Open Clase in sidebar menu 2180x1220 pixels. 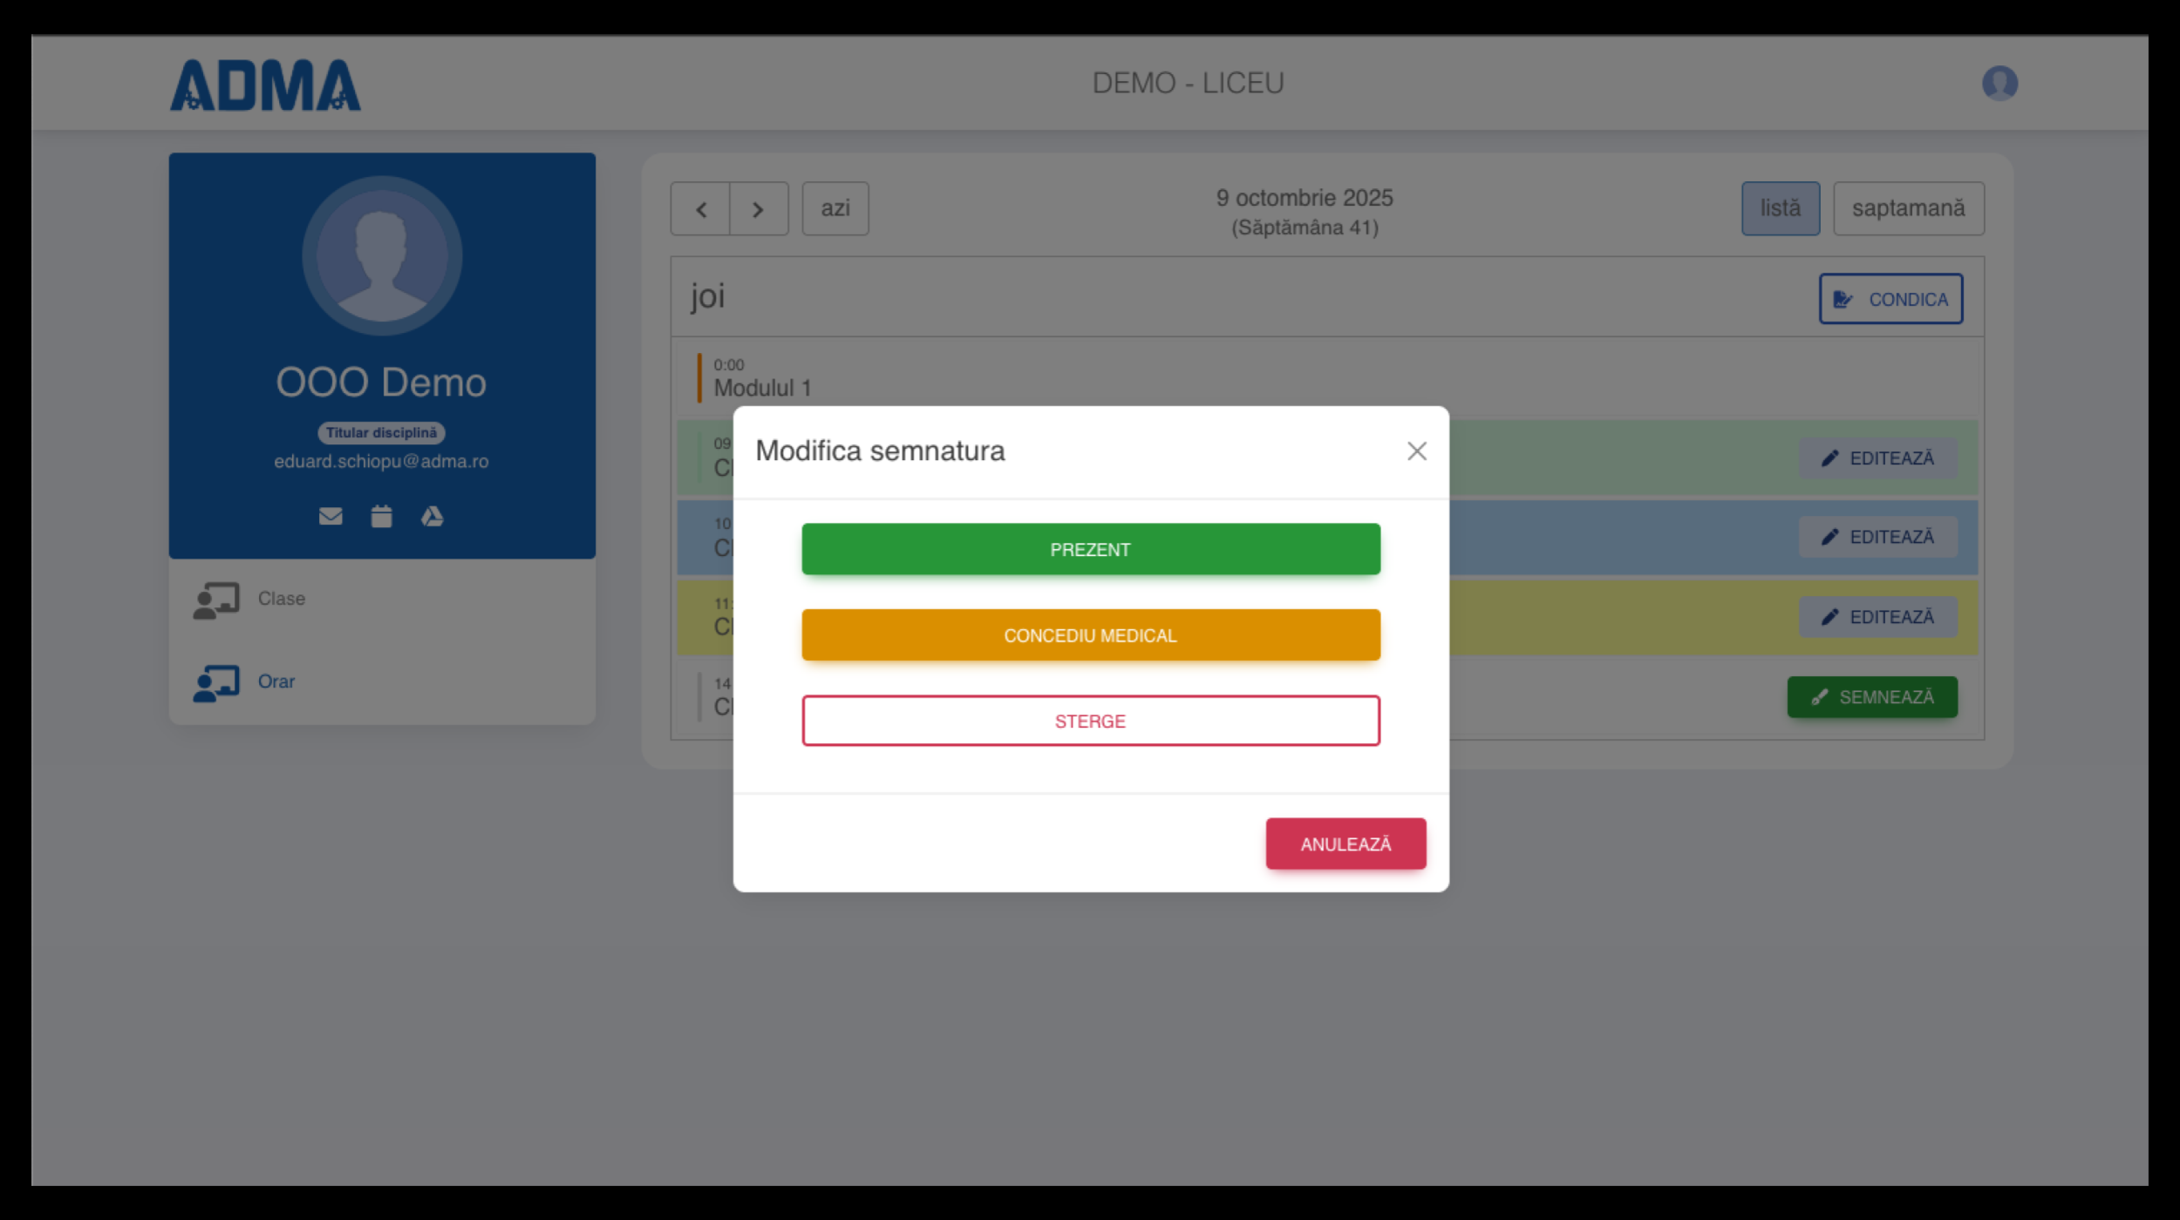(x=281, y=599)
